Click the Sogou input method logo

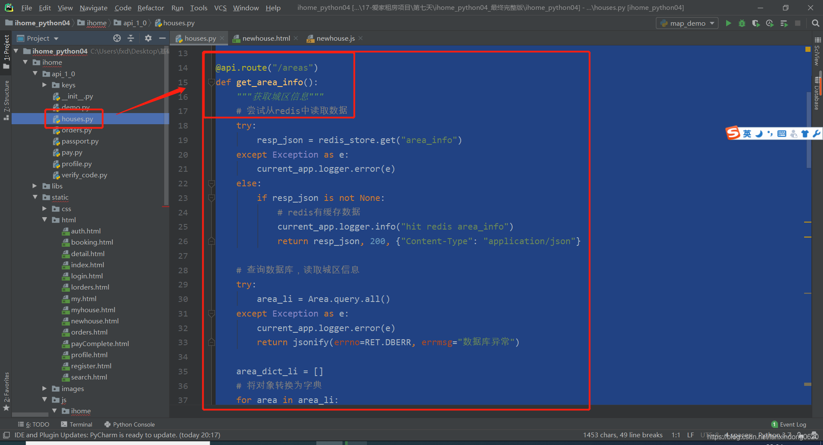[733, 133]
